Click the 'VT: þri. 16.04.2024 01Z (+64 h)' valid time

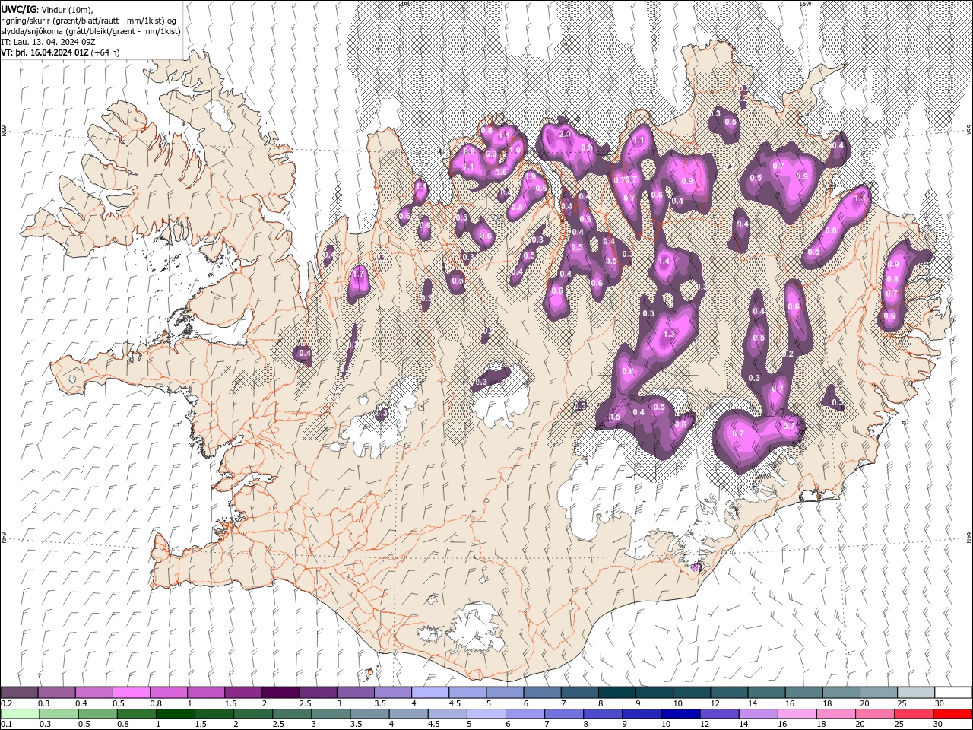(60, 52)
